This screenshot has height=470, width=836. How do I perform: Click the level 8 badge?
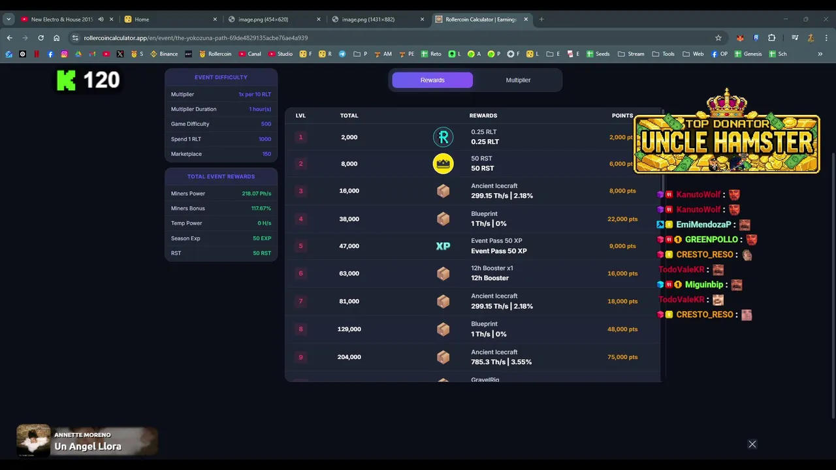click(300, 329)
